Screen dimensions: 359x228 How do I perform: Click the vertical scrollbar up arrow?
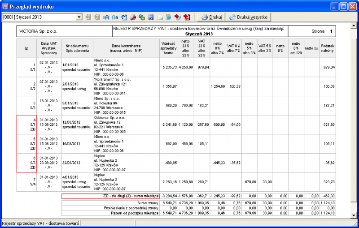coord(354,26)
